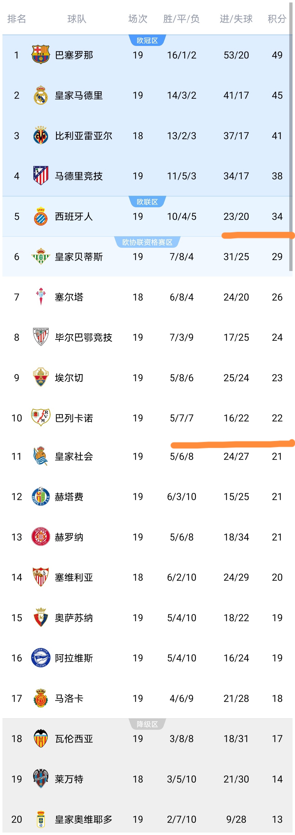Viewport: 295px width, 835px height.
Task: Click the Espanyol team badge
Action: point(40,216)
